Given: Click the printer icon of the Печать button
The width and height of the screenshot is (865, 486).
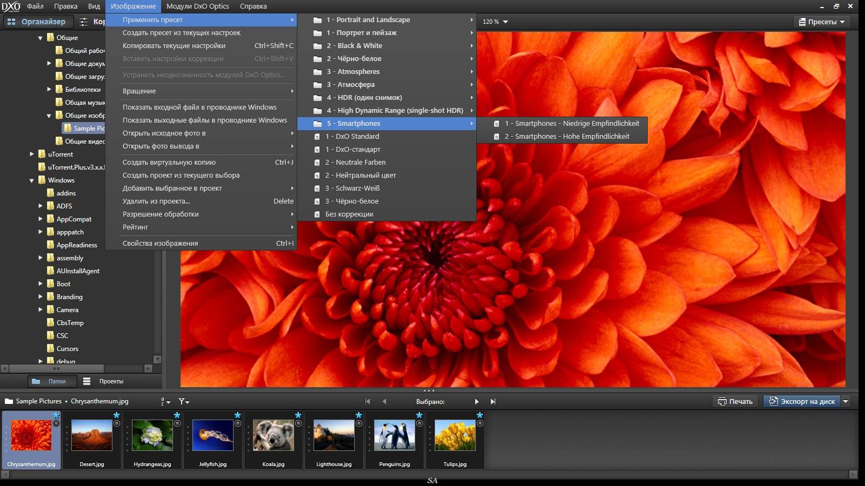Looking at the screenshot, I should 722,401.
